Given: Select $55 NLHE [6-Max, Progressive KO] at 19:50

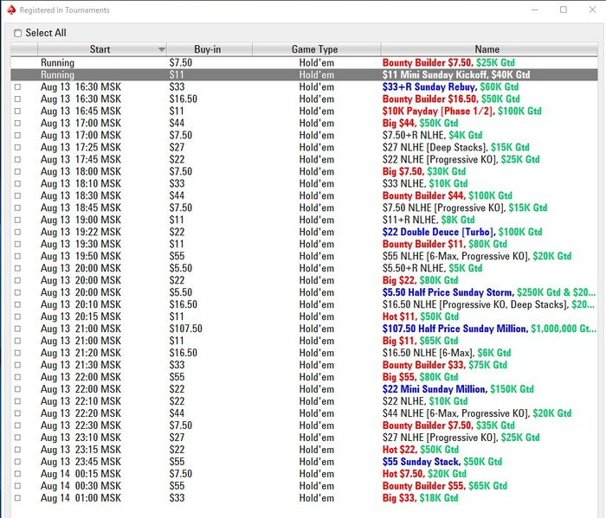Looking at the screenshot, I should point(304,256).
